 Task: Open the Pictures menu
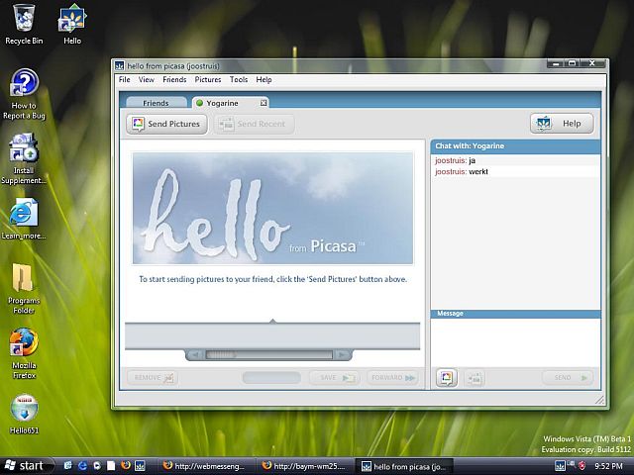click(x=208, y=79)
